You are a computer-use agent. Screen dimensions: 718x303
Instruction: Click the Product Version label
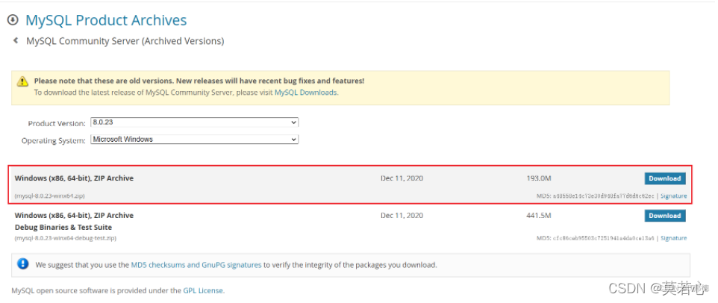click(x=57, y=124)
